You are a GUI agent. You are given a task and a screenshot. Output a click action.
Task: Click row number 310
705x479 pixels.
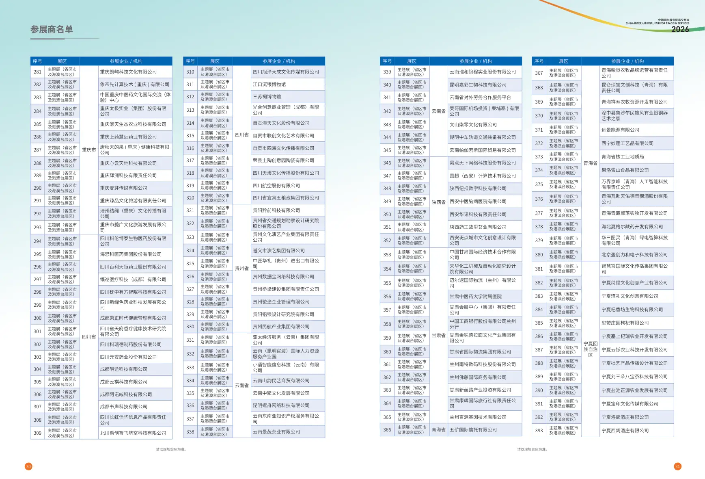click(x=190, y=72)
